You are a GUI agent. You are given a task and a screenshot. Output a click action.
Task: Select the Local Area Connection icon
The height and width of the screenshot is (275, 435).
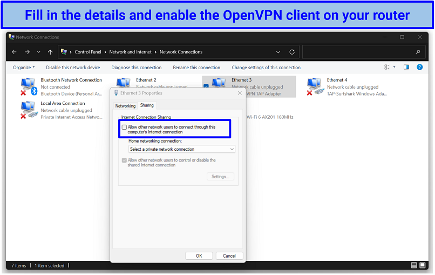point(29,110)
